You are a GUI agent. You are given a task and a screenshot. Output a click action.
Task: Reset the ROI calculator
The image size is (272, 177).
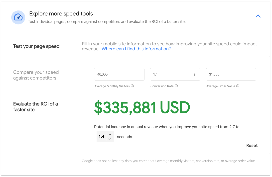click(x=252, y=145)
